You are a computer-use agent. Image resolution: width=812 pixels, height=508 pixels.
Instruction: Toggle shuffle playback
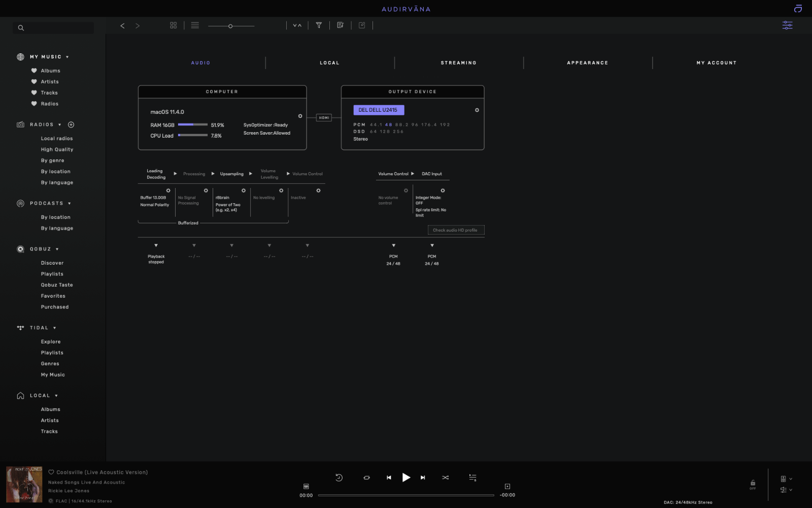coord(445,478)
